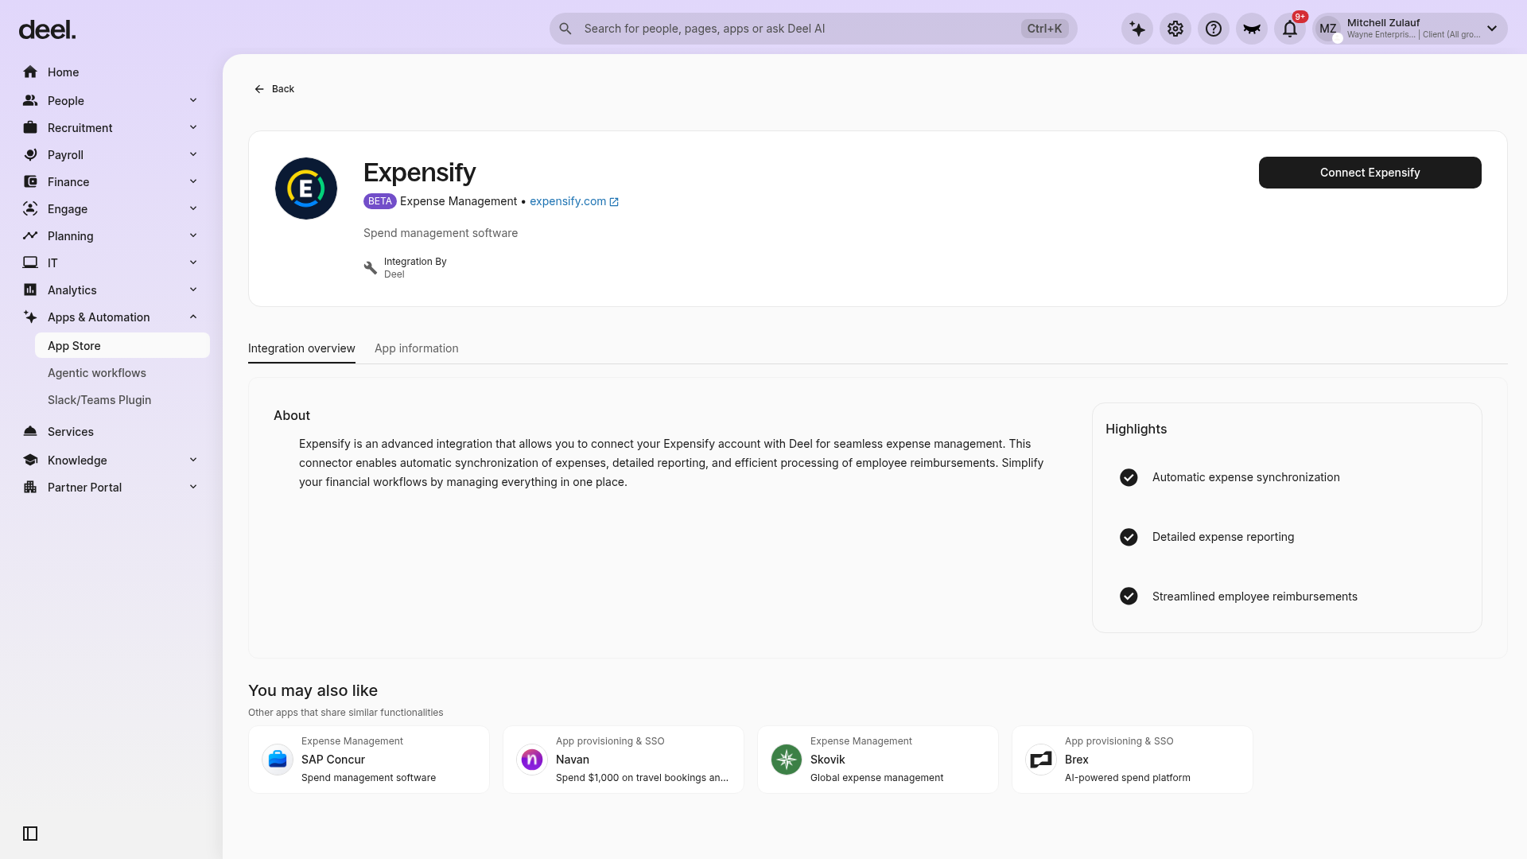The image size is (1527, 859).
Task: Click the Partner Portal building icon
Action: [x=30, y=488]
